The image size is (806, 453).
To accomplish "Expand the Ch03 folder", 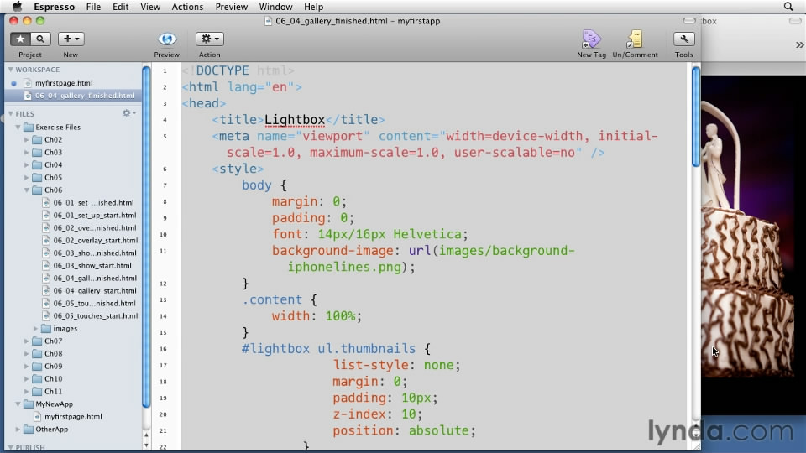I will click(x=27, y=152).
